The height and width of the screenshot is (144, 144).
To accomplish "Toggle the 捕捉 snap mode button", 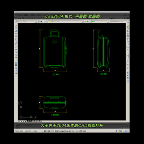I will click(x=45, y=131).
